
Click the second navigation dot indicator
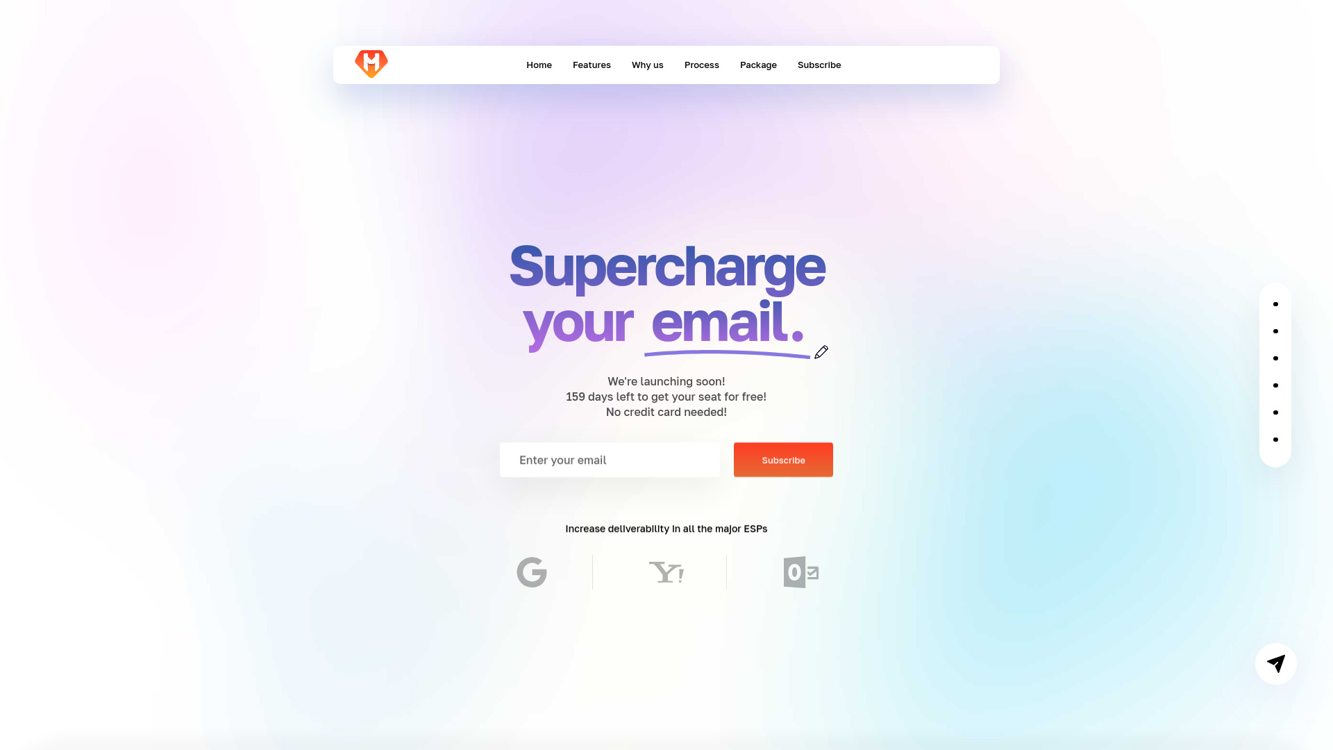pos(1275,331)
